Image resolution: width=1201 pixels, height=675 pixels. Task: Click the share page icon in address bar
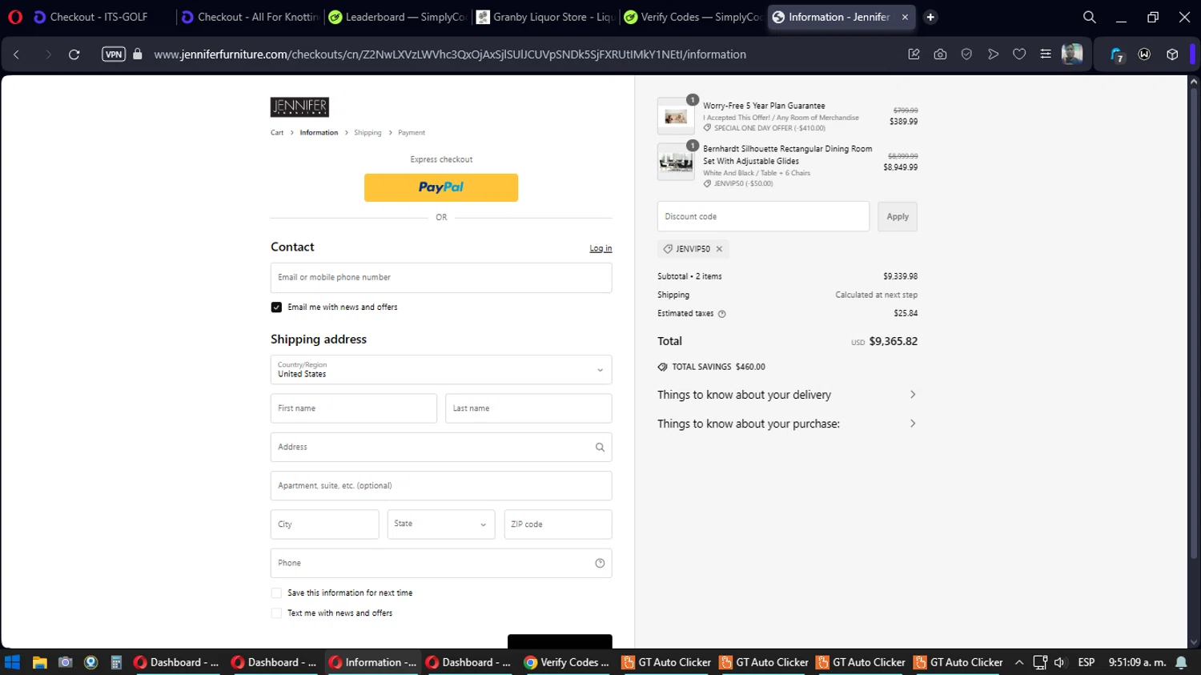click(914, 54)
